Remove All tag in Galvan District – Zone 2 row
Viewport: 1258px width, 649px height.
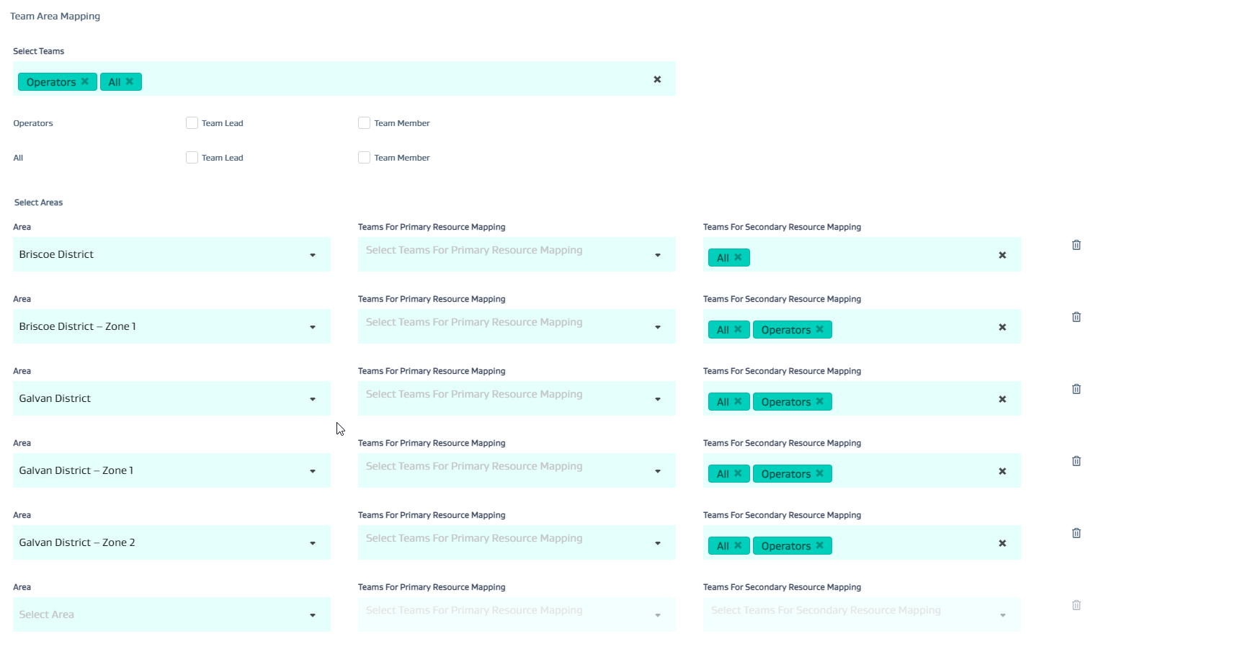pos(738,545)
